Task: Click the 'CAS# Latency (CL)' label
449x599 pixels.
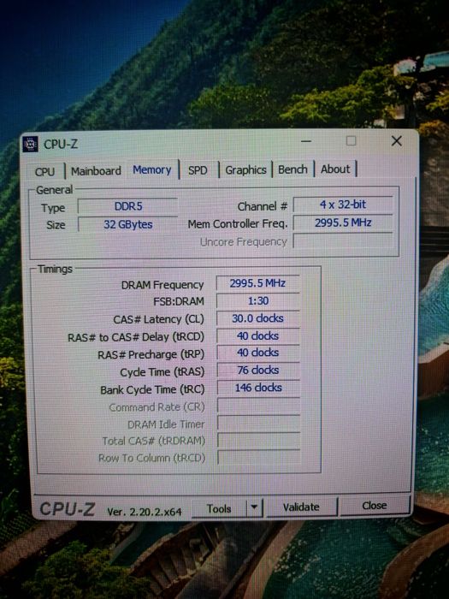Action: [158, 319]
